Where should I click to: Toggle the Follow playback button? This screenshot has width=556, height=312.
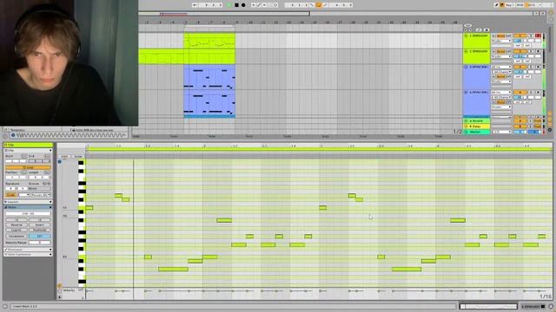[195, 5]
